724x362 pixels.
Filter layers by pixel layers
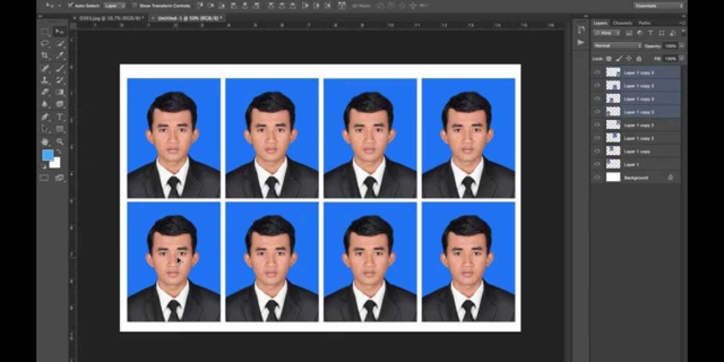[x=629, y=33]
